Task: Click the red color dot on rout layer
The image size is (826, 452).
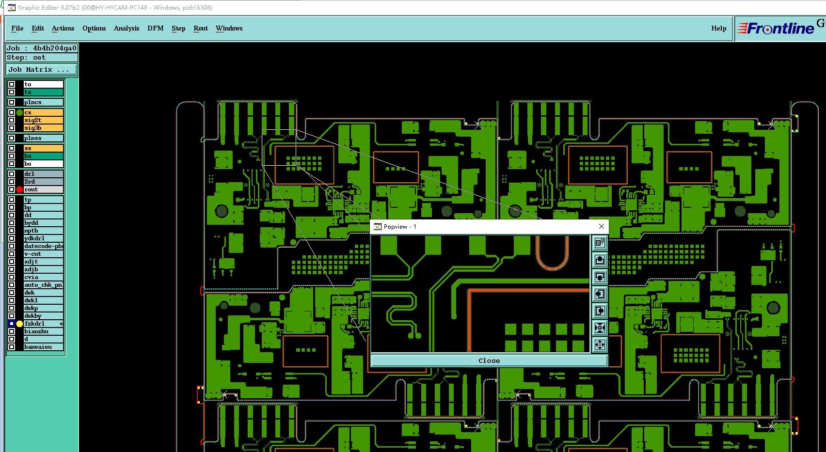Action: point(19,189)
